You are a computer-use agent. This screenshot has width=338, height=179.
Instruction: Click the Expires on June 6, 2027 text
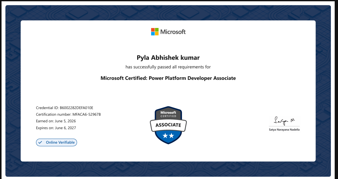tap(56, 128)
